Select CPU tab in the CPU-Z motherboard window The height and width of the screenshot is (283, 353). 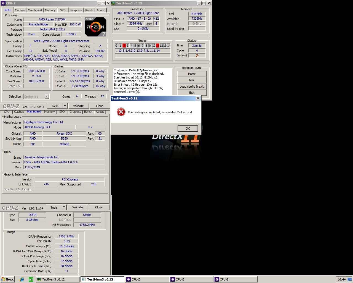pyautogui.click(x=7, y=112)
